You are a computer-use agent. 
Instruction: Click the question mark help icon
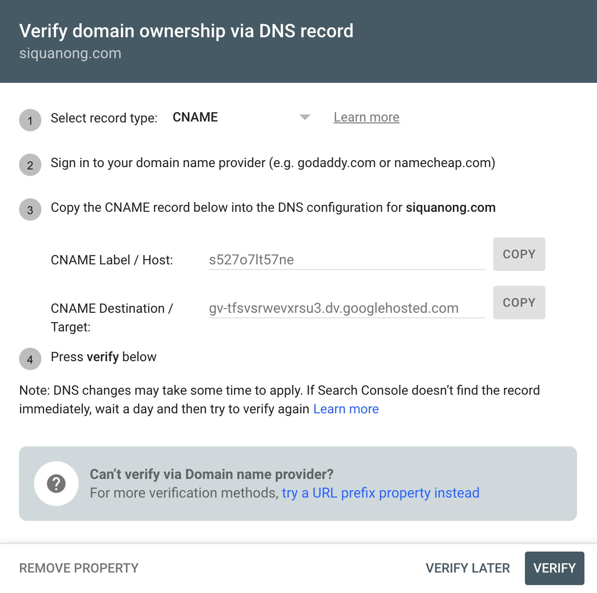(x=56, y=484)
